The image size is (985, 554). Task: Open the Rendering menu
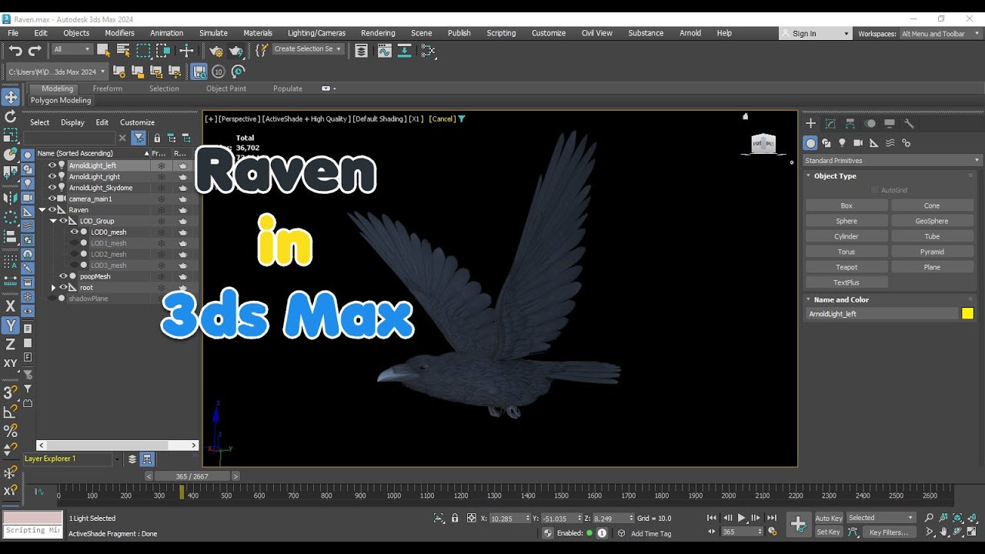[378, 33]
